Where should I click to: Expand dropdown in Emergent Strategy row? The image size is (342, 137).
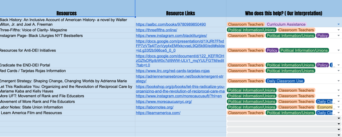click(338, 81)
